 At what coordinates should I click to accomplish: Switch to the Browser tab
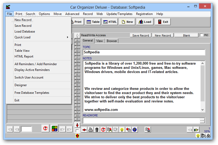point(112,41)
